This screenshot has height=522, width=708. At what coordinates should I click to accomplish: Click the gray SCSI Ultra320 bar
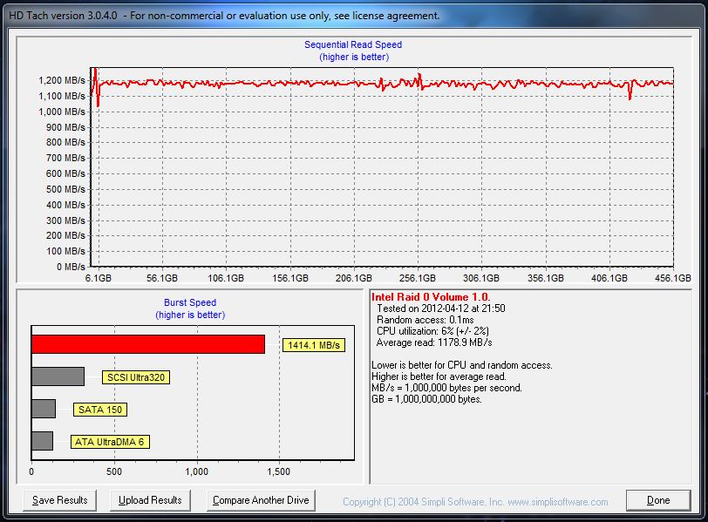(x=58, y=376)
